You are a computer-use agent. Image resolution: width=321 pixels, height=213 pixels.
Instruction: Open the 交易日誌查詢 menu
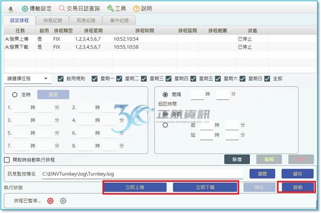(80, 8)
